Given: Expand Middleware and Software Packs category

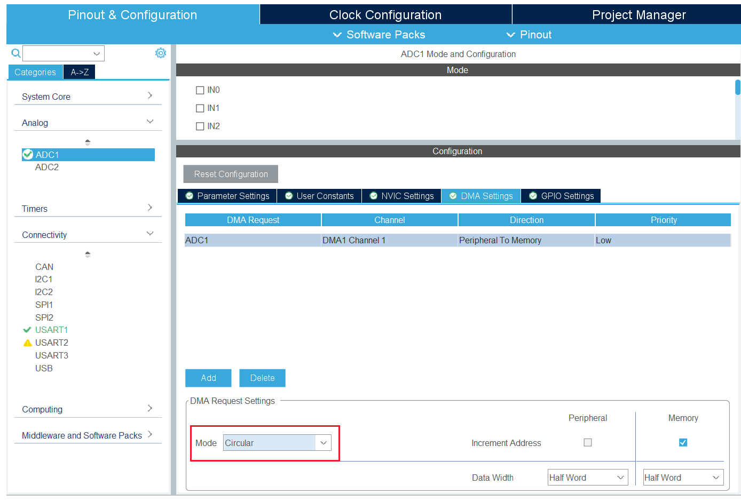Looking at the screenshot, I should coord(88,435).
